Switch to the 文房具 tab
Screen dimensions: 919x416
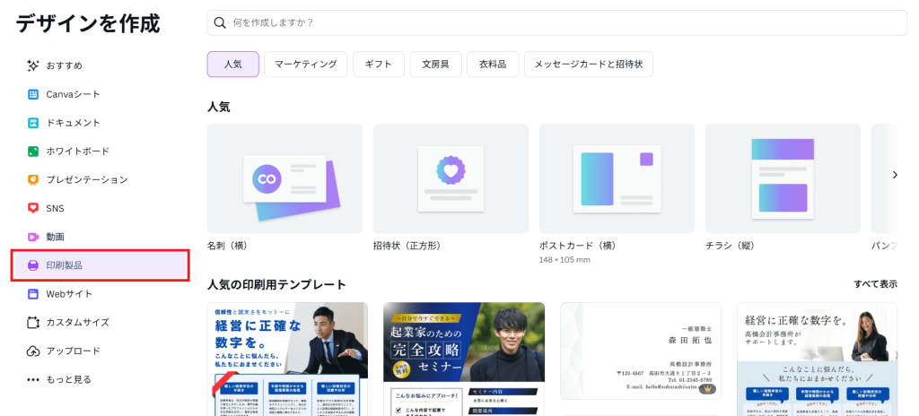coord(436,65)
